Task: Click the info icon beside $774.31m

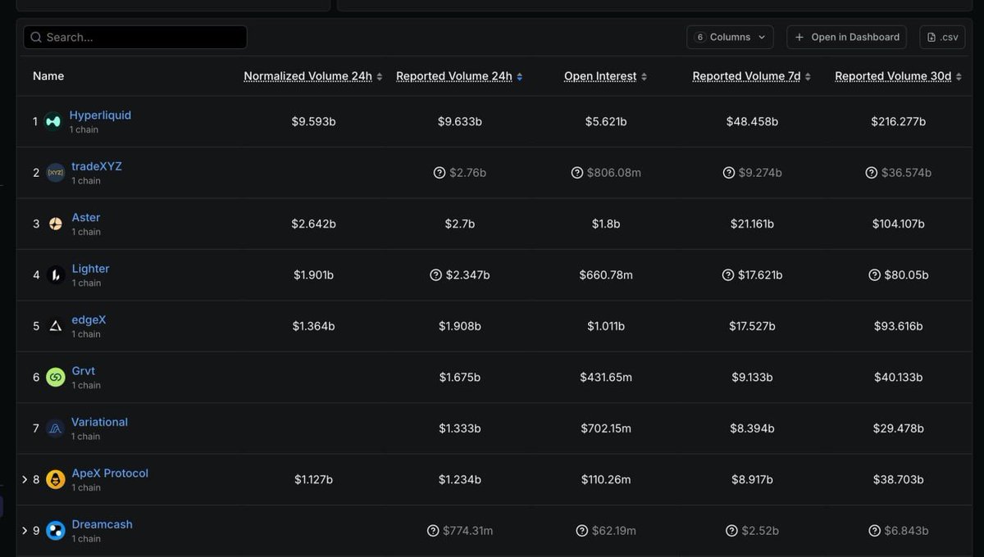Action: tap(433, 531)
